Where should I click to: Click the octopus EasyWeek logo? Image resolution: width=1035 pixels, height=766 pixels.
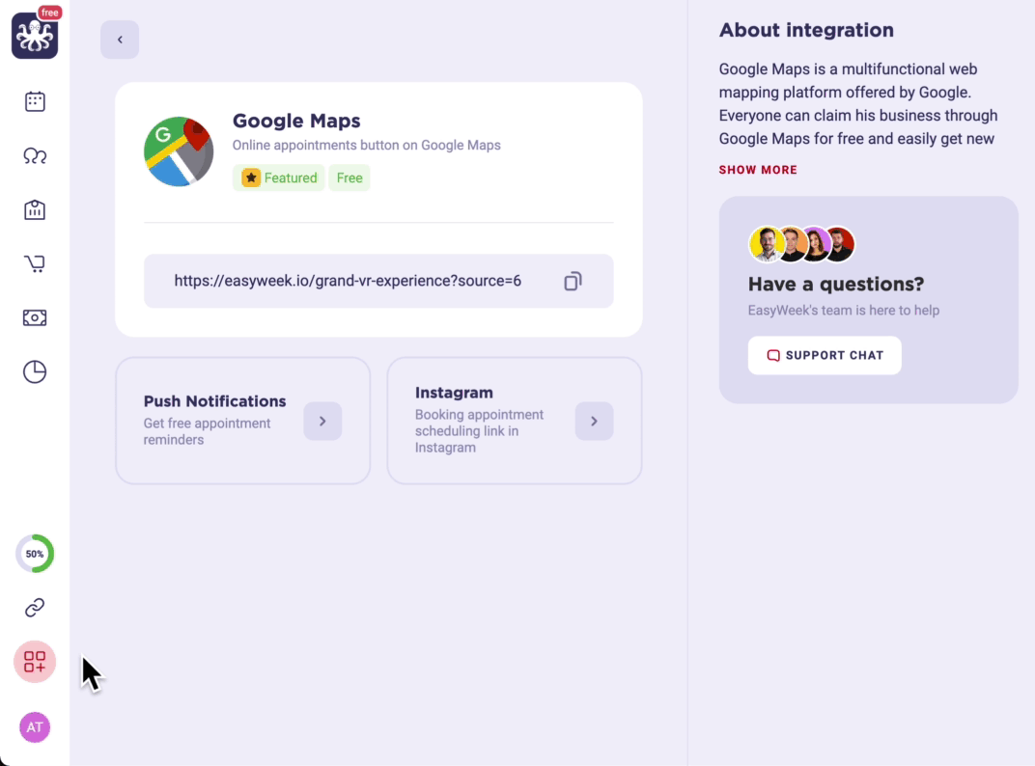[x=35, y=36]
